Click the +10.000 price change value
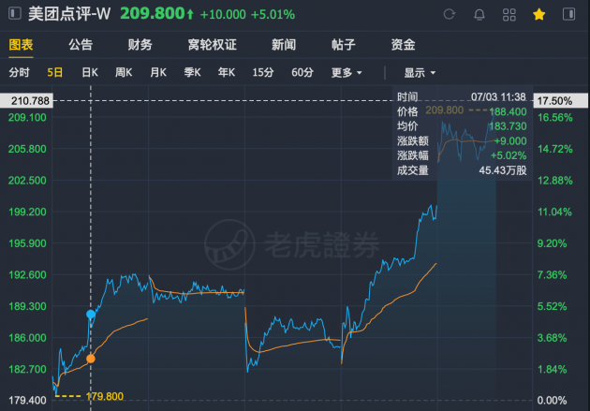590x411 pixels. tap(223, 15)
